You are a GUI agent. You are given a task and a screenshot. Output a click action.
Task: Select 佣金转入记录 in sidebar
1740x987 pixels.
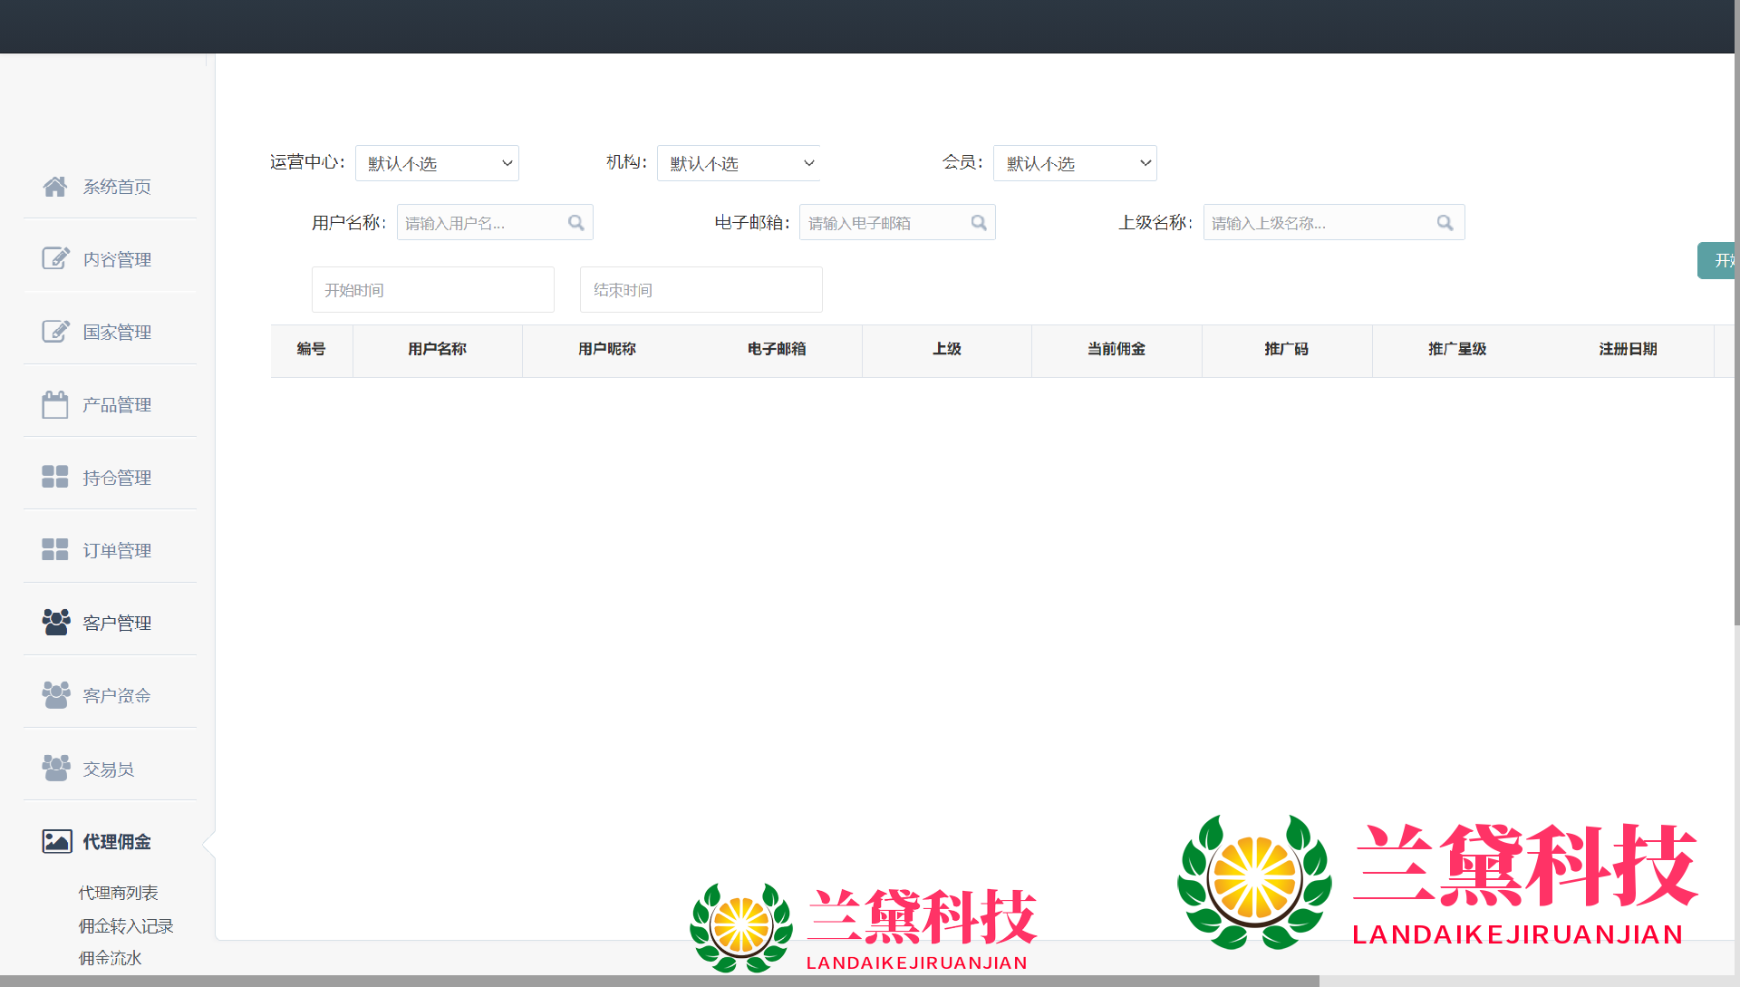[126, 925]
